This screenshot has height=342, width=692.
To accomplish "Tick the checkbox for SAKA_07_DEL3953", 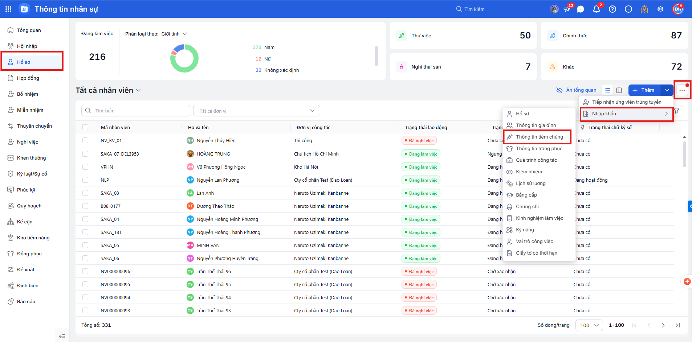I will [x=85, y=154].
